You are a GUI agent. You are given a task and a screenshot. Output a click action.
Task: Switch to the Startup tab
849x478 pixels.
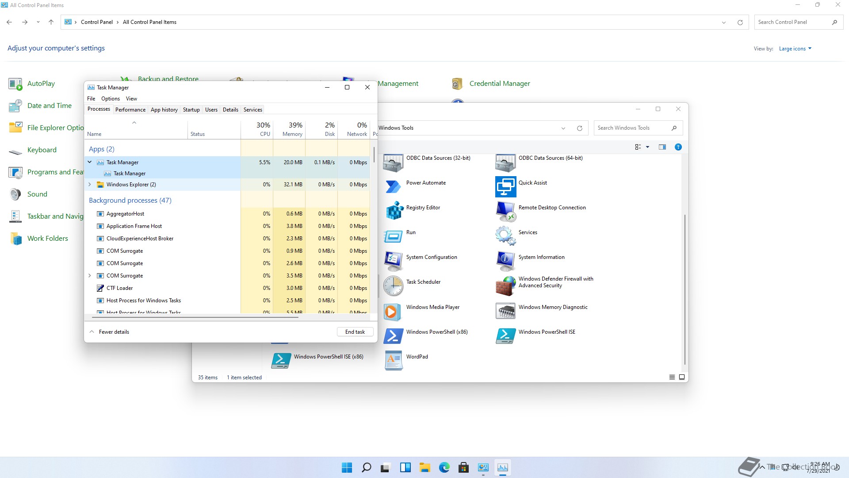tap(191, 109)
